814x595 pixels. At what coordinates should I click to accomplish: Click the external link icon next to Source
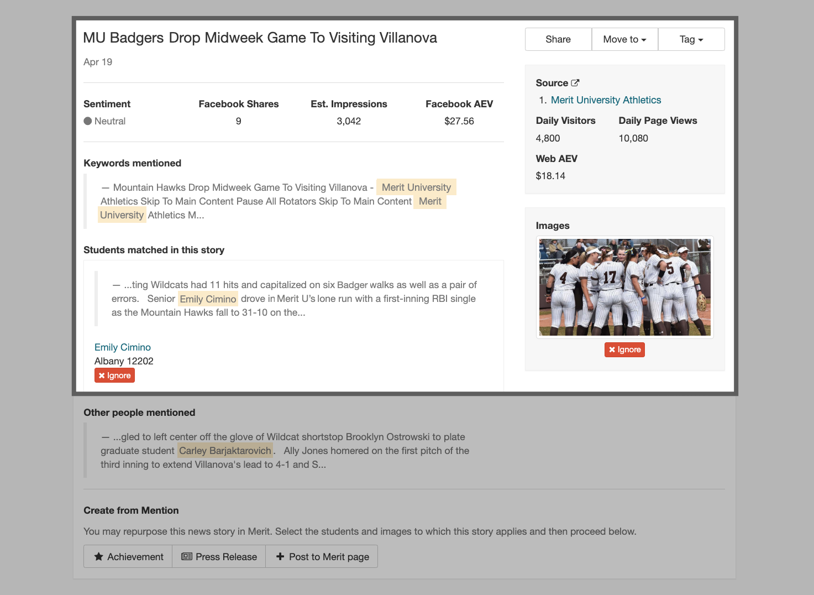coord(576,82)
